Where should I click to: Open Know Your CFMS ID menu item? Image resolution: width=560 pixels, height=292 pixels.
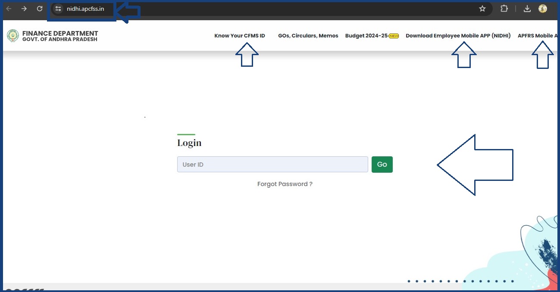(x=240, y=36)
